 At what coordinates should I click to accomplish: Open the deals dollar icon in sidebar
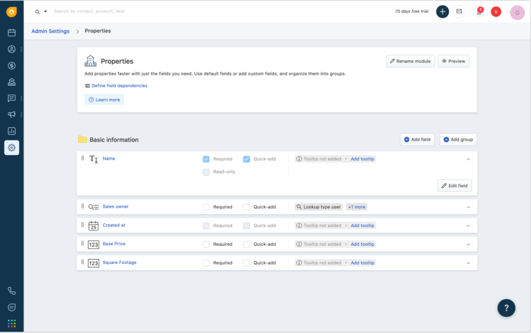(12, 66)
